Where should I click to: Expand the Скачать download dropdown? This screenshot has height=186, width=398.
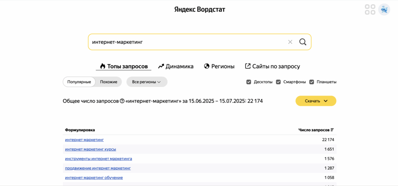pos(316,101)
